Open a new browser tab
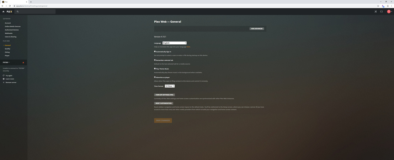 31,2
